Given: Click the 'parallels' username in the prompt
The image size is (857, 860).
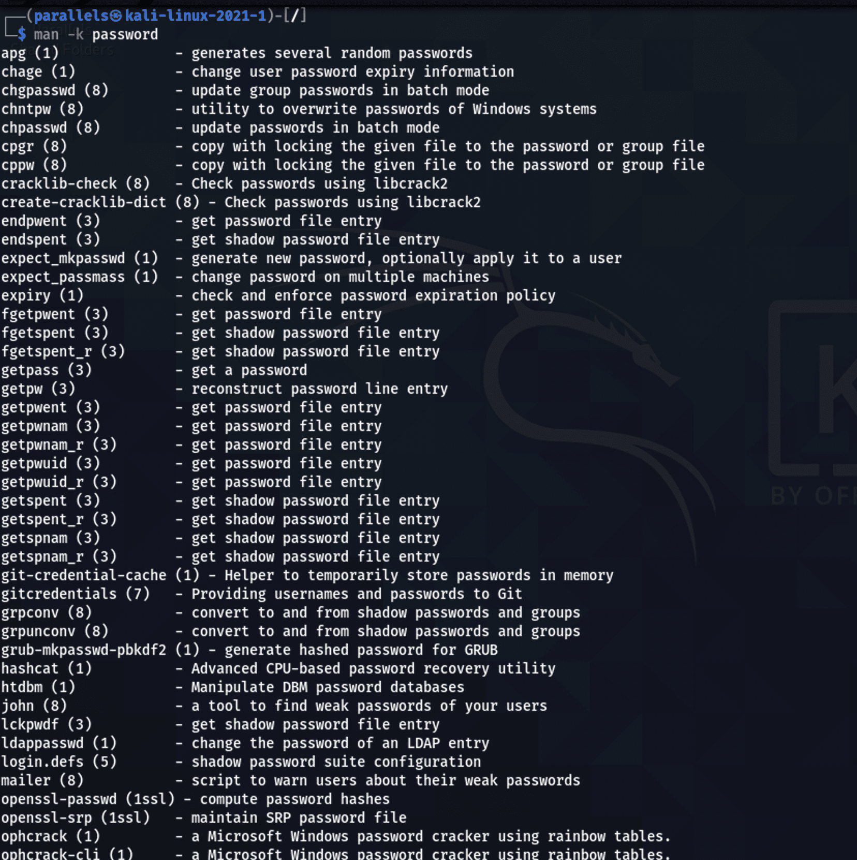Looking at the screenshot, I should pos(71,16).
